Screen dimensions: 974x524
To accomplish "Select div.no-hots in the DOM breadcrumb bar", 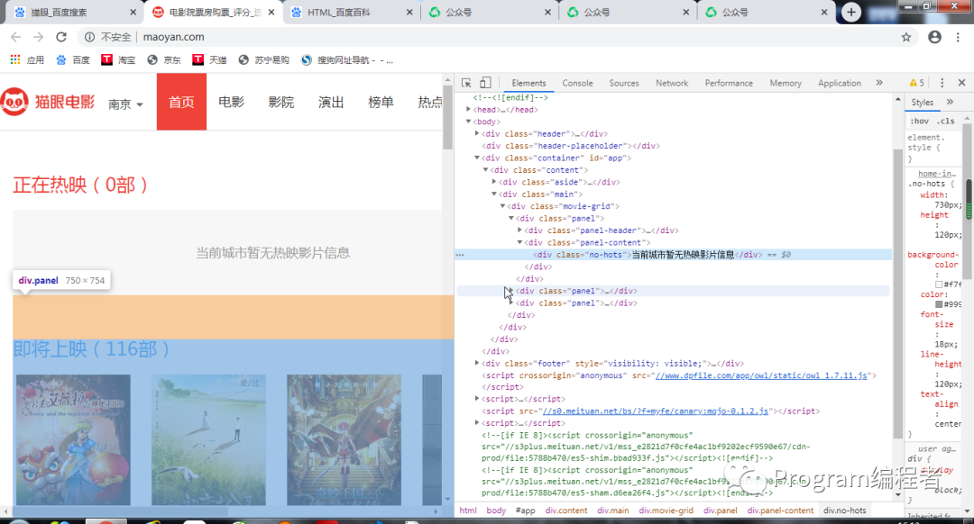I will (x=844, y=510).
